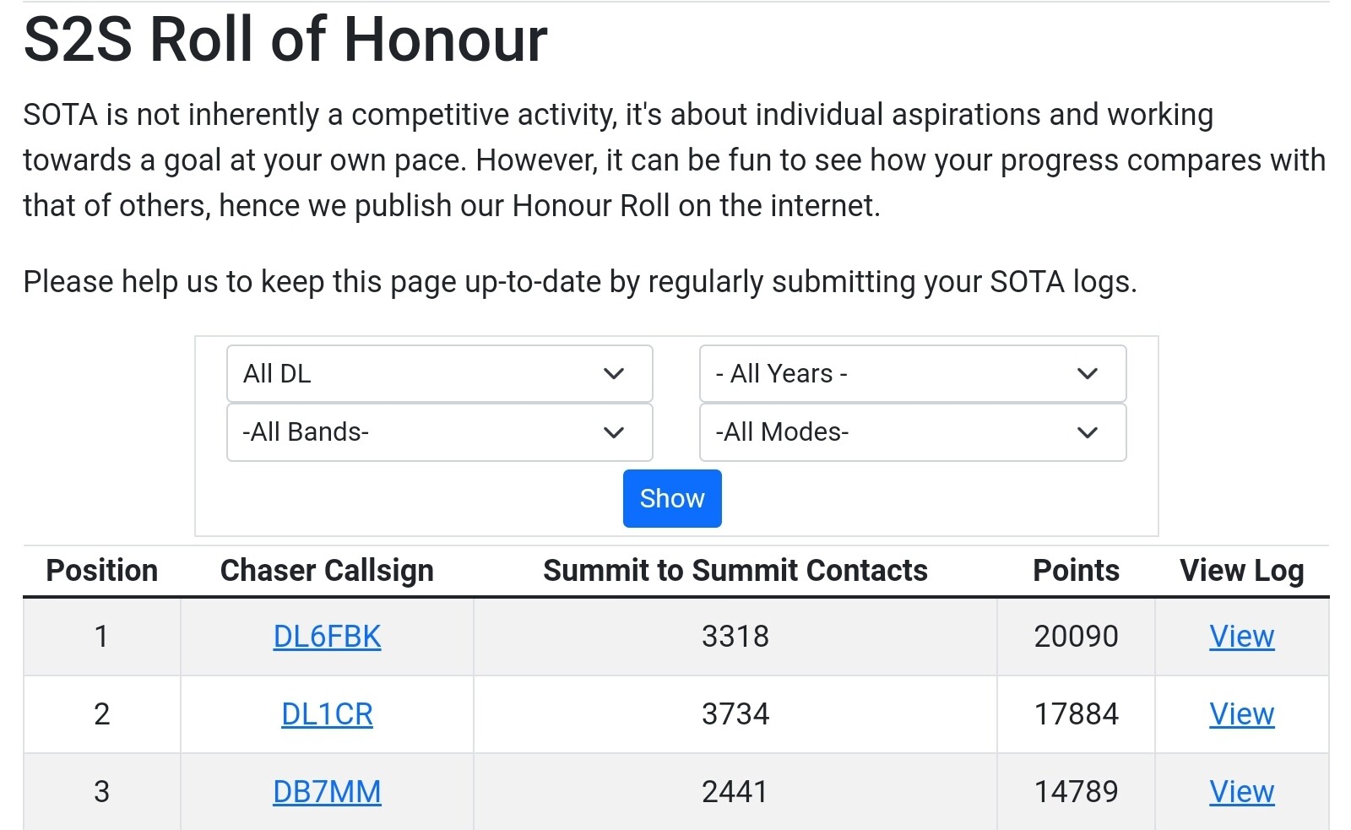Click the blue Show button
This screenshot has width=1351, height=830.
click(x=672, y=498)
